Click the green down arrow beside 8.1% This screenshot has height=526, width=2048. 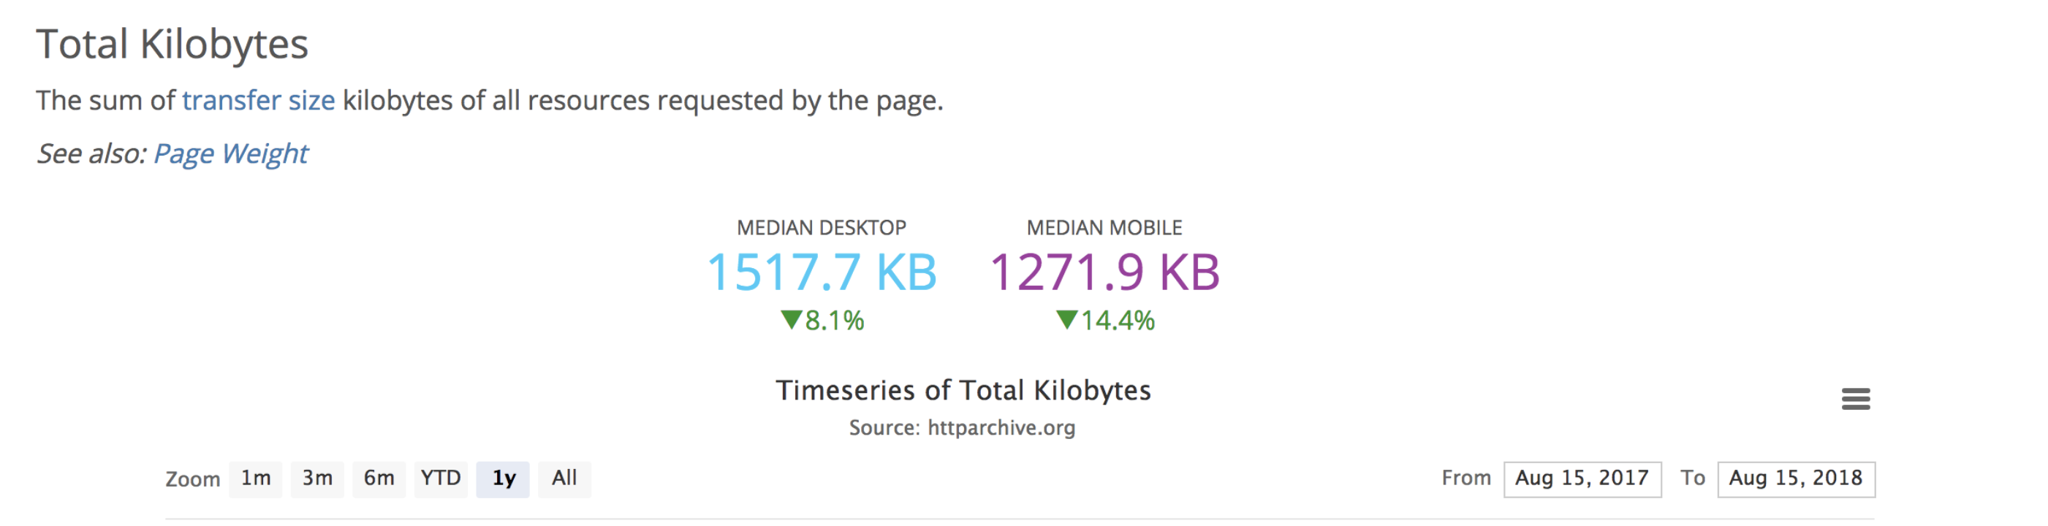791,319
